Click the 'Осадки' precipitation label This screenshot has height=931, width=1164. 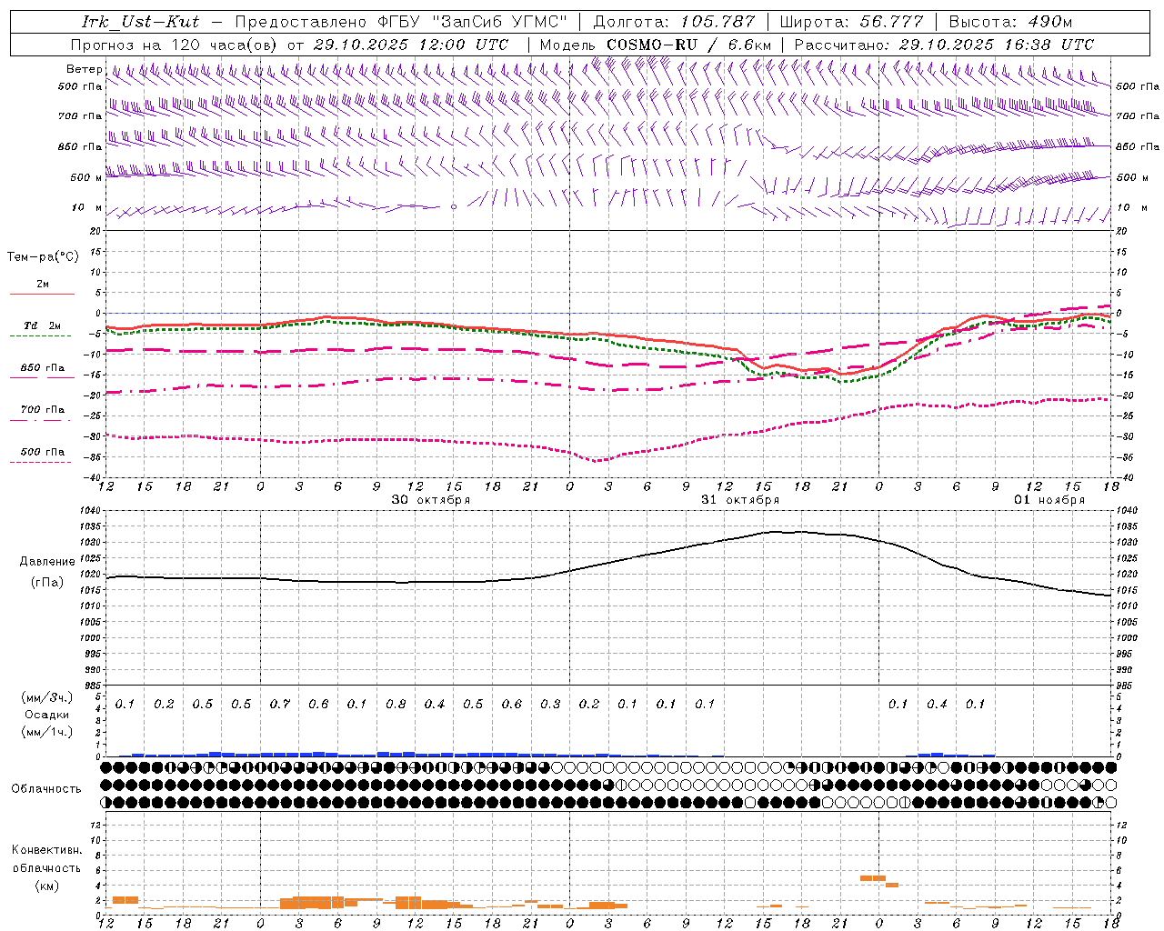pos(47,715)
